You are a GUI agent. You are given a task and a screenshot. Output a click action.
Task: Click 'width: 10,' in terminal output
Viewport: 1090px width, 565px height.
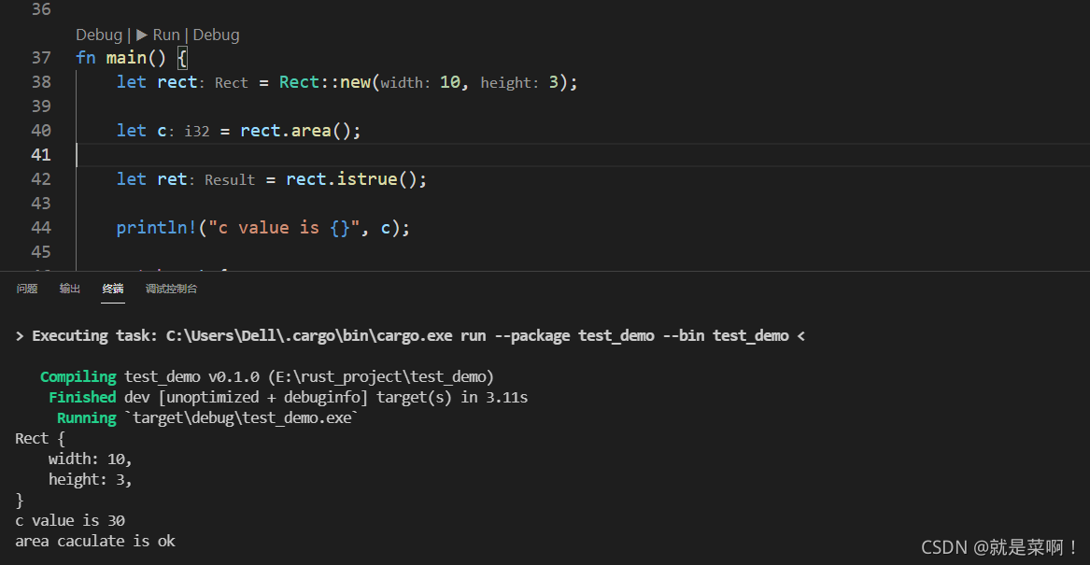[90, 459]
